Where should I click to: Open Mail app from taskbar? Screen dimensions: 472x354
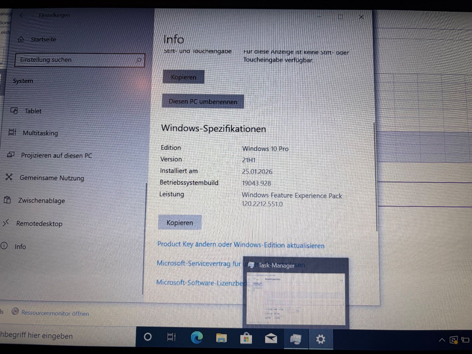[271, 339]
